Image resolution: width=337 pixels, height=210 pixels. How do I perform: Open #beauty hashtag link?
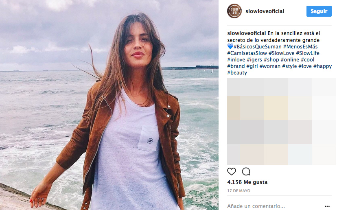click(x=237, y=73)
